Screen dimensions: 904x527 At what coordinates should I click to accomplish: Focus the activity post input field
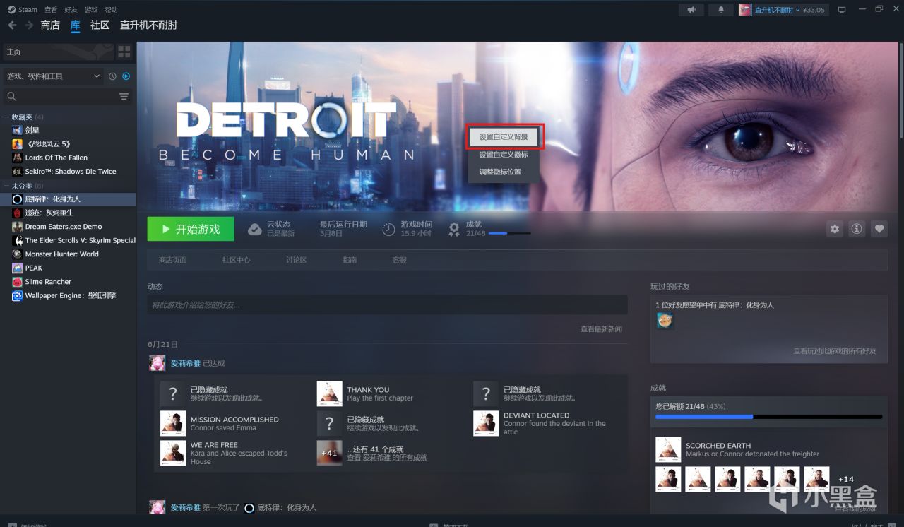(x=387, y=304)
